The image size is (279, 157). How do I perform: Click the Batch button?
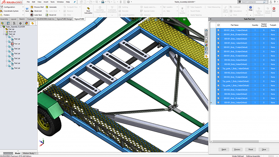point(224,149)
